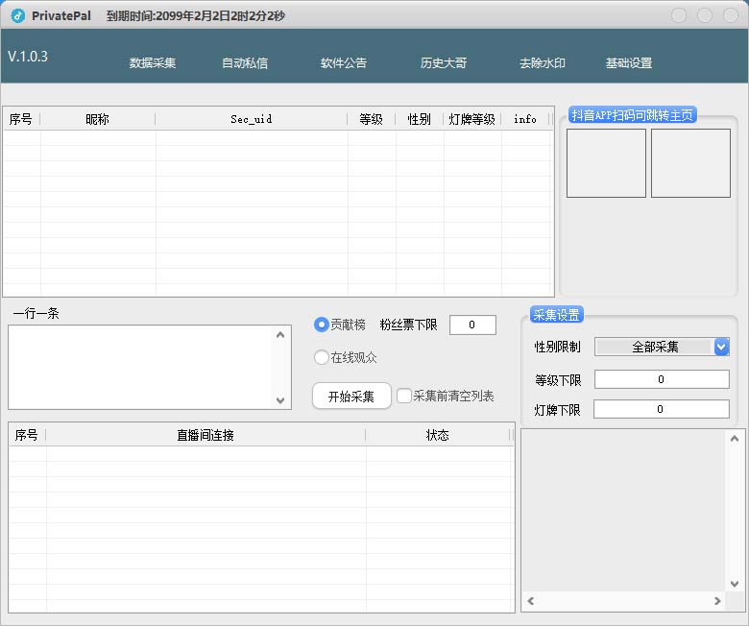Click inside the 一行一条 text area
749x626 pixels.
(x=140, y=367)
